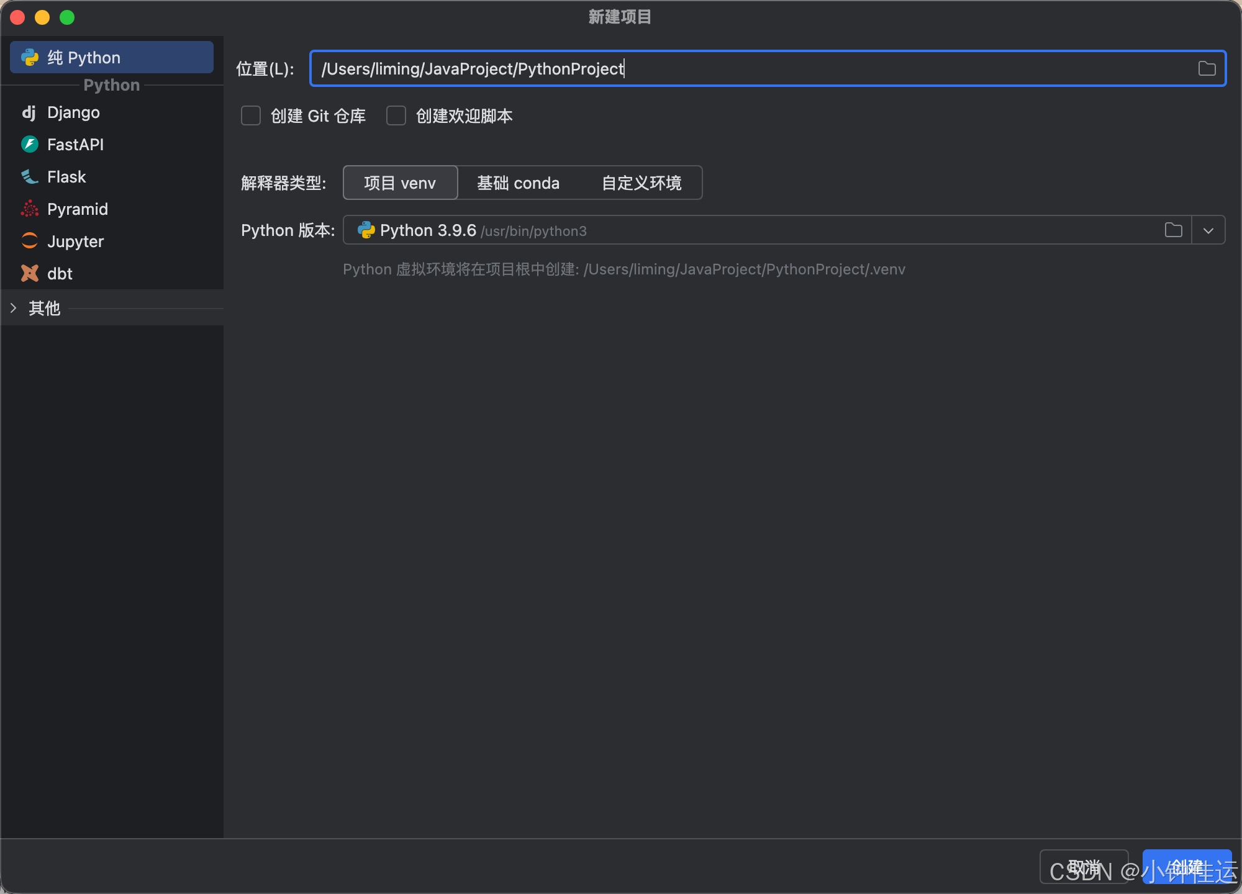Choose the FastAPI project icon
1242x894 pixels.
pos(29,145)
